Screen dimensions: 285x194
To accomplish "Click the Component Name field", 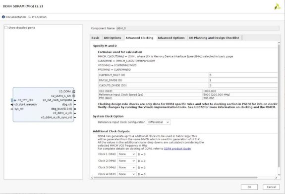I will point(198,28).
